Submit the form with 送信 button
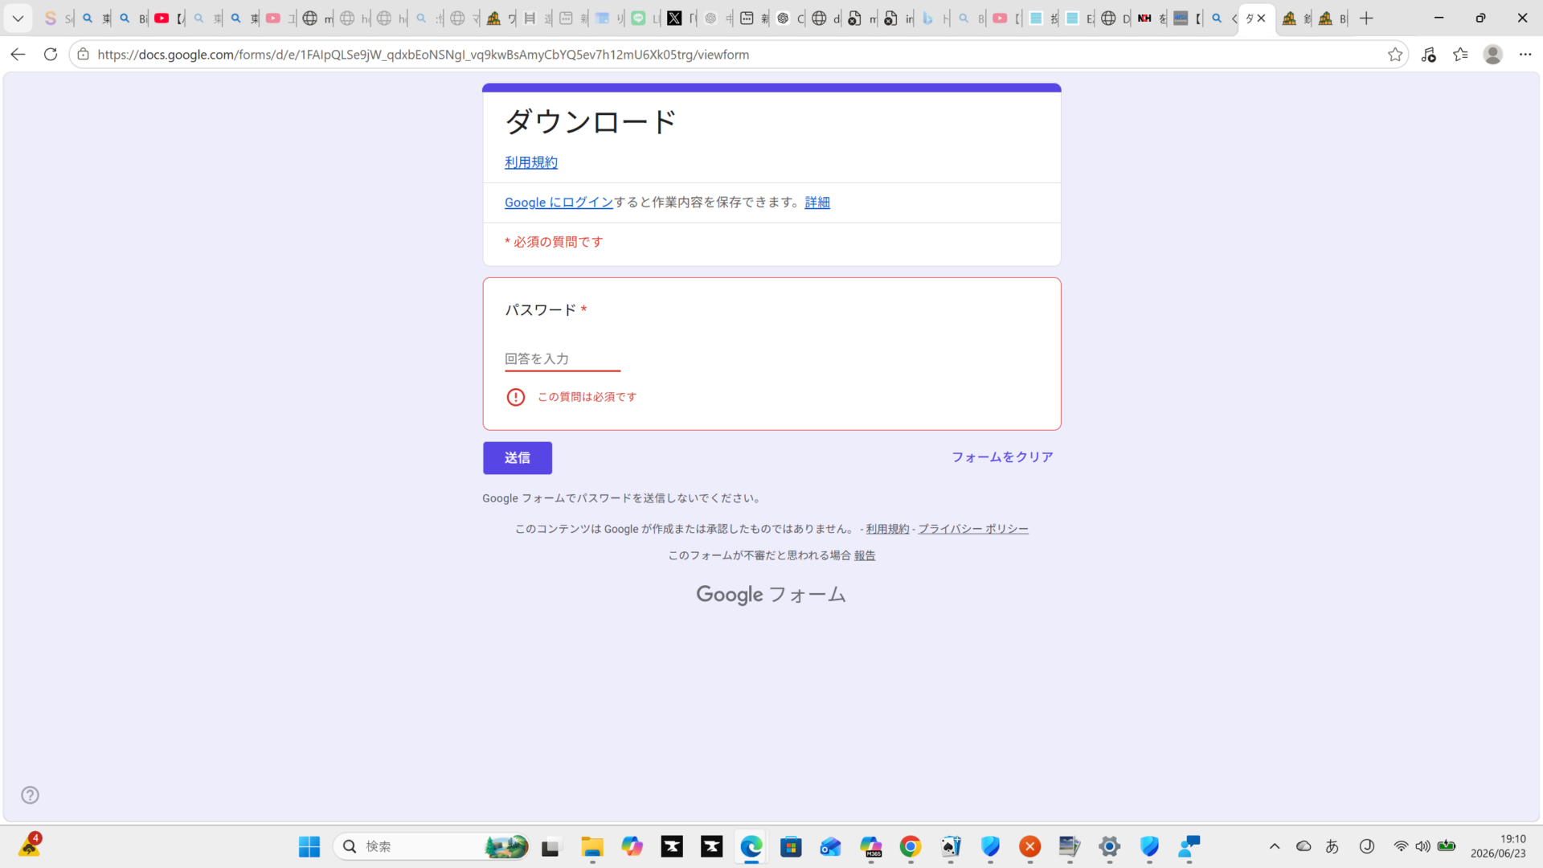 pyautogui.click(x=517, y=457)
